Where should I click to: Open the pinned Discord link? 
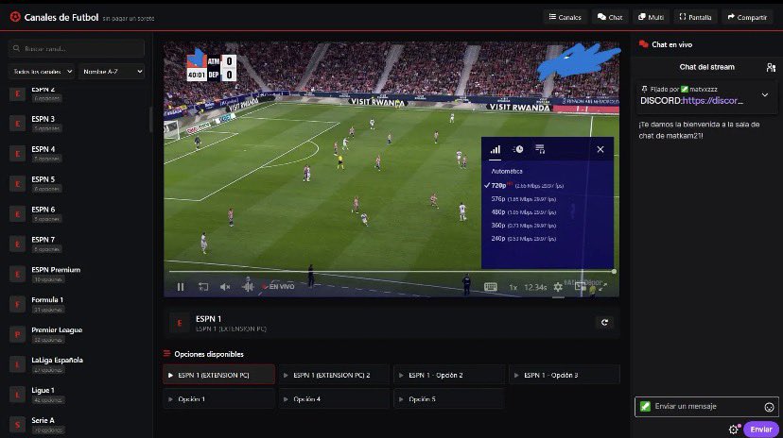tap(713, 101)
